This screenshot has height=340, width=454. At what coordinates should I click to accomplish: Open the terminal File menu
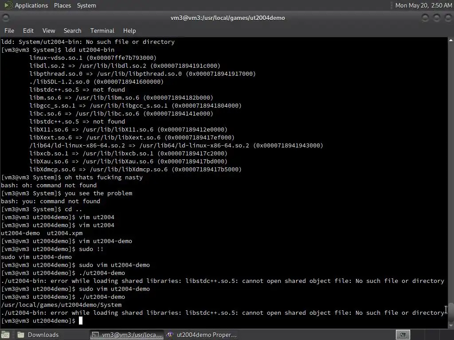pos(9,31)
